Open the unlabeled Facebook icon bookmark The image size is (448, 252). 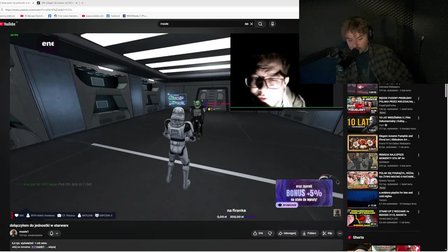tap(50, 16)
